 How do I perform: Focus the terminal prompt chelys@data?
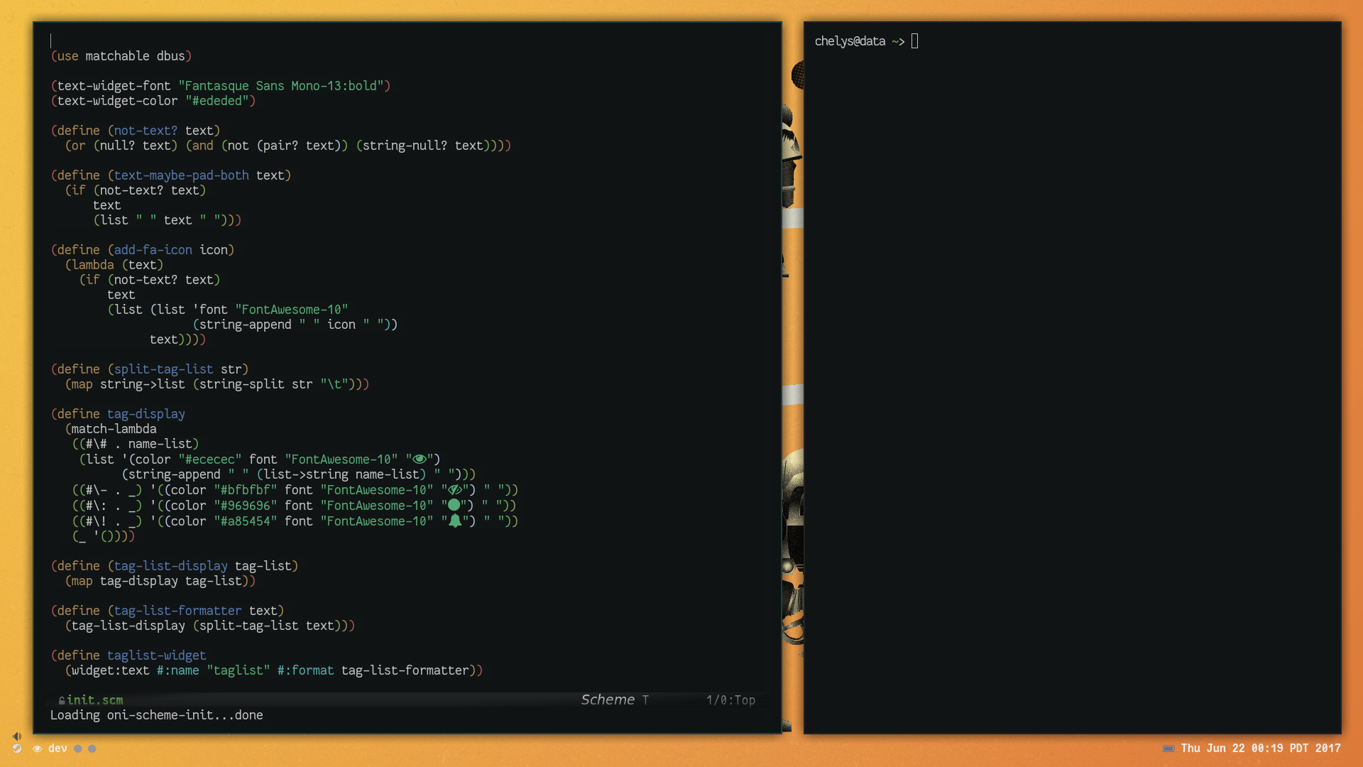[850, 41]
